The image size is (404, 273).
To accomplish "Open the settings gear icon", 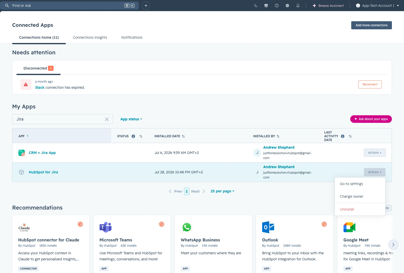I will (x=287, y=6).
